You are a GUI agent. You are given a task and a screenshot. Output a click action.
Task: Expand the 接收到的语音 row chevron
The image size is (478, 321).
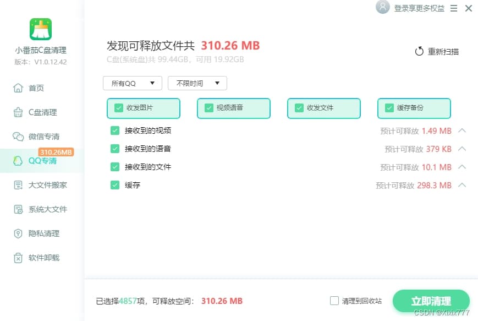[462, 149]
